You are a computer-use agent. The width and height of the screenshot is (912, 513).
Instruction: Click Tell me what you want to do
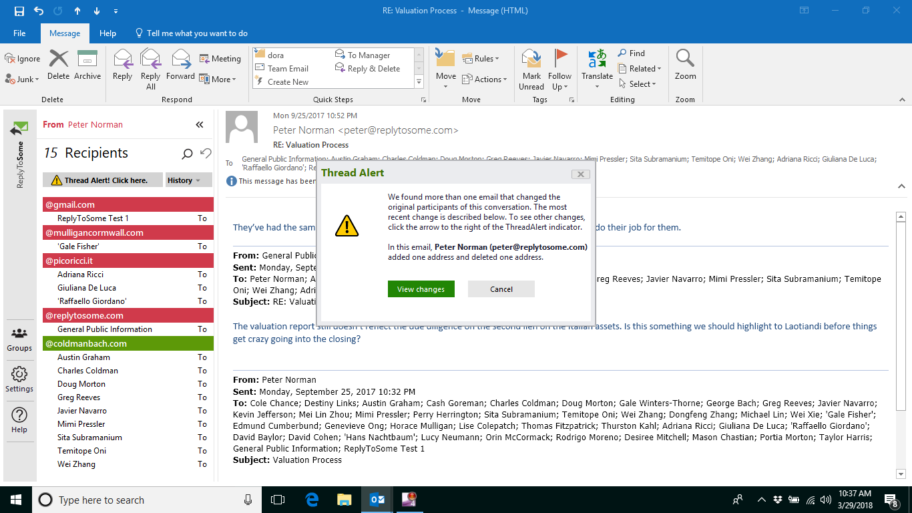coord(192,33)
